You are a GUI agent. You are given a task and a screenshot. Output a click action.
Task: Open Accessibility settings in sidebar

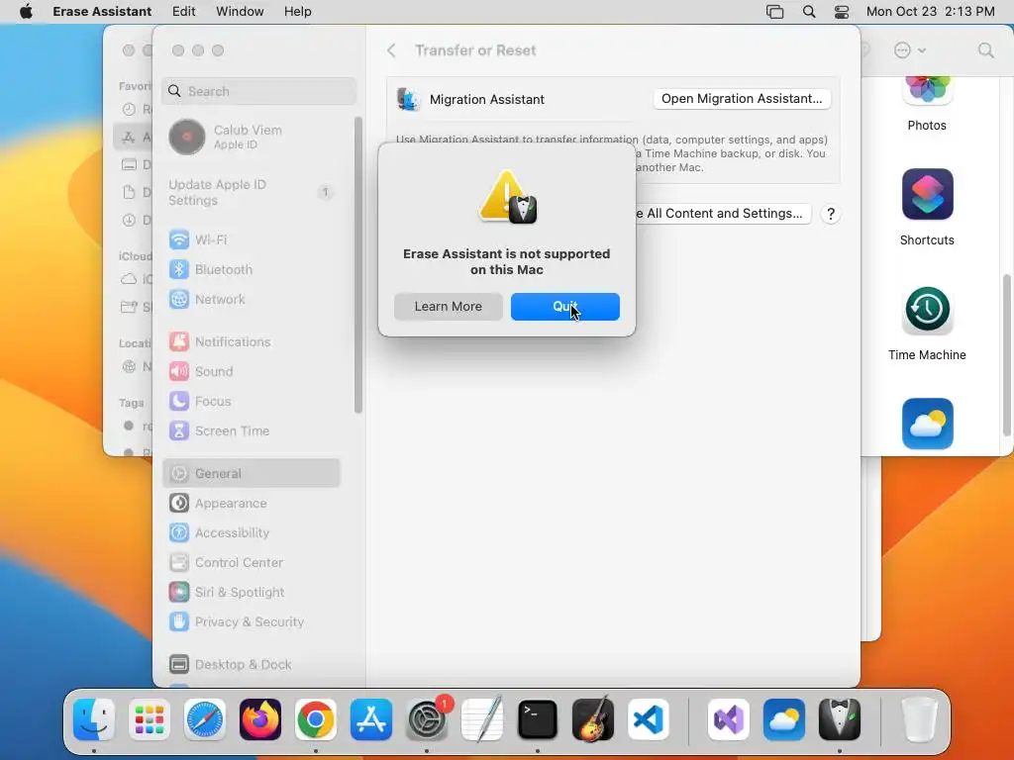click(253, 532)
